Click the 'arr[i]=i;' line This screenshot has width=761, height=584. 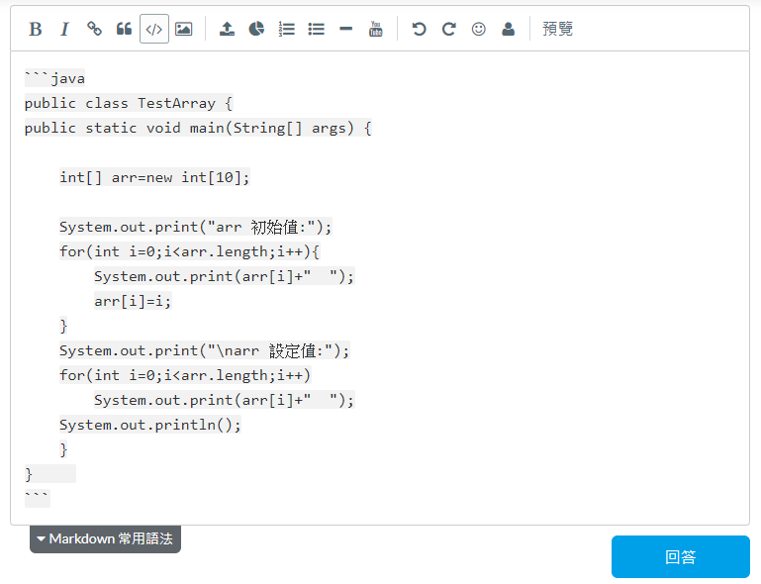pyautogui.click(x=133, y=301)
